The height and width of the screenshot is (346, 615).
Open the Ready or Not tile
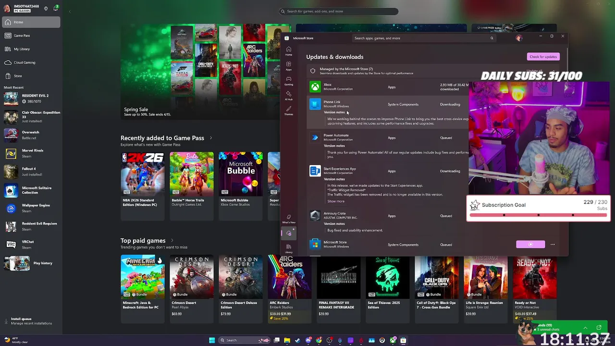534,289
